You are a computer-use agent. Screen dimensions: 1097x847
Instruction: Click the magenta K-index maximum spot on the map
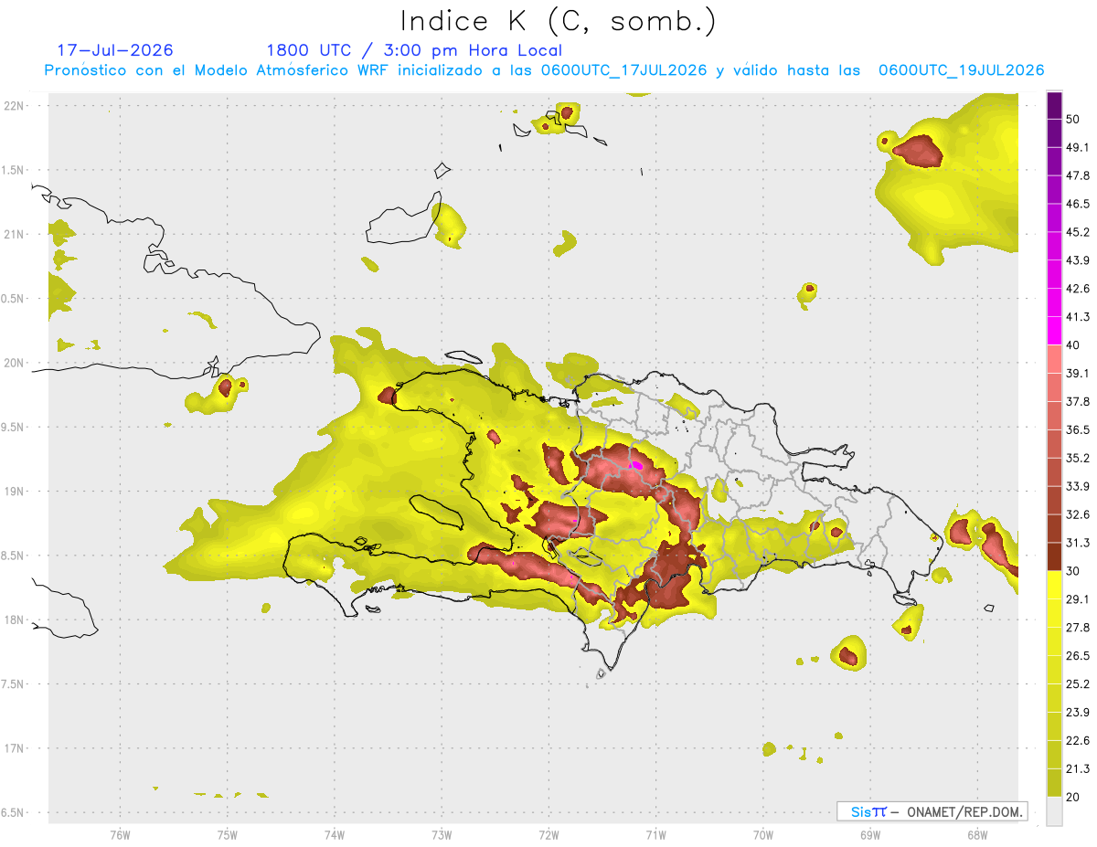[638, 465]
